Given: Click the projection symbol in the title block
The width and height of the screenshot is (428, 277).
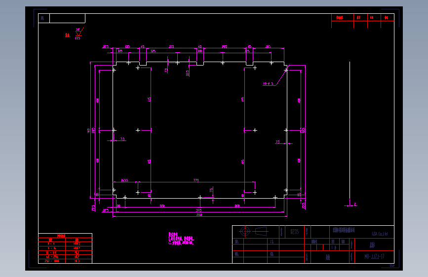Looking at the screenshot, I should click(x=253, y=232).
